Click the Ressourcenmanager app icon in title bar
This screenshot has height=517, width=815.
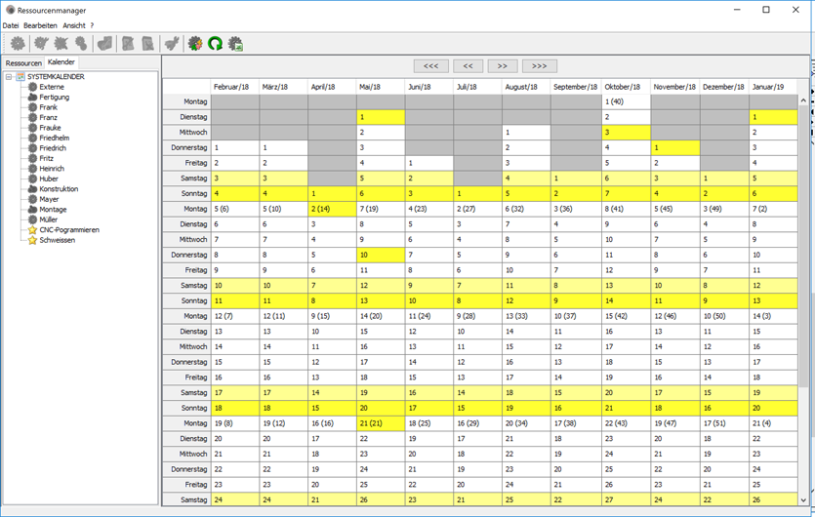point(10,10)
